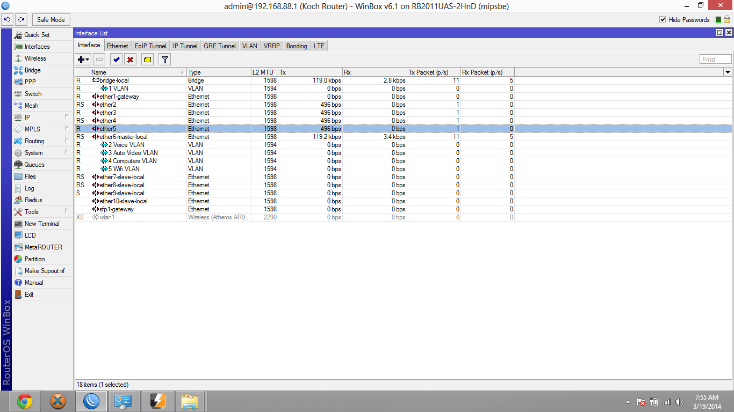Open the LTE tab
This screenshot has width=734, height=412.
click(x=319, y=46)
